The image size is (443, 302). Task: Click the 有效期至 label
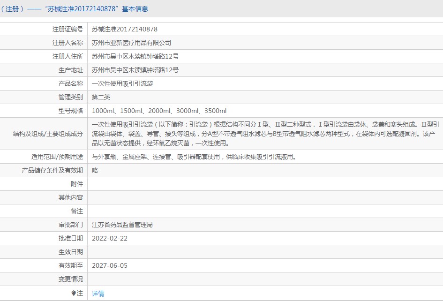point(71,265)
